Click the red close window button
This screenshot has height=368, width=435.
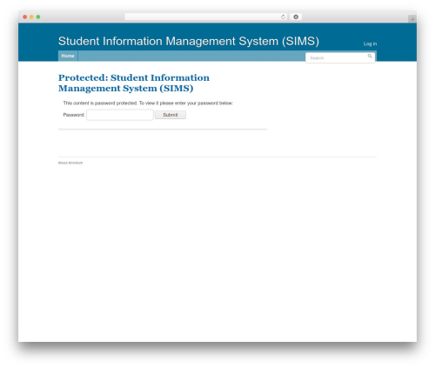(x=25, y=17)
